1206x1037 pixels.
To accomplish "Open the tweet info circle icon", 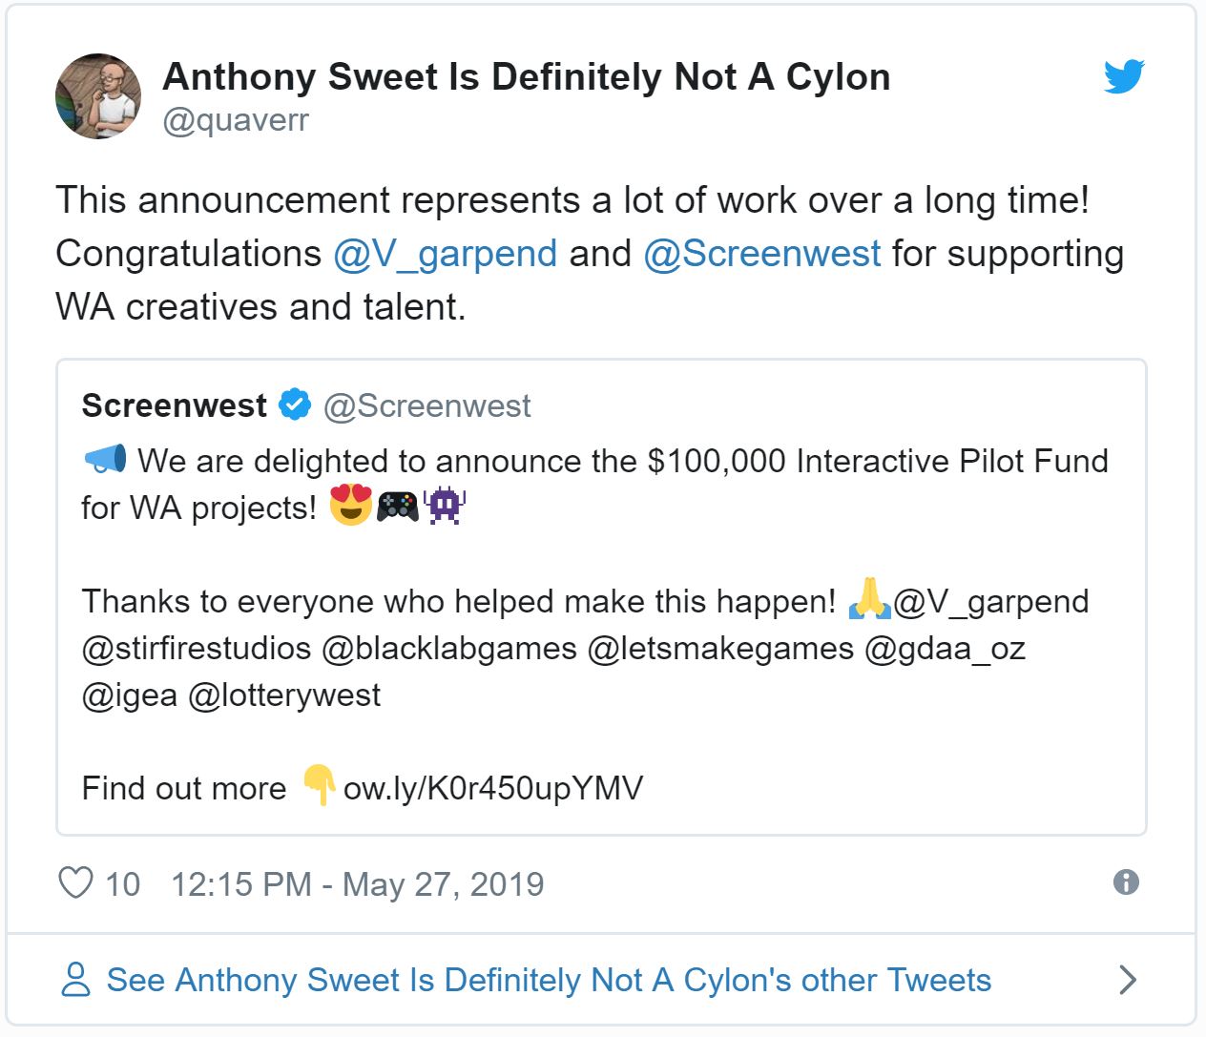I will click(1126, 882).
